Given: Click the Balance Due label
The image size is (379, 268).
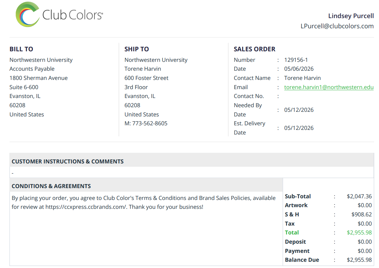Looking at the screenshot, I should (x=302, y=260).
